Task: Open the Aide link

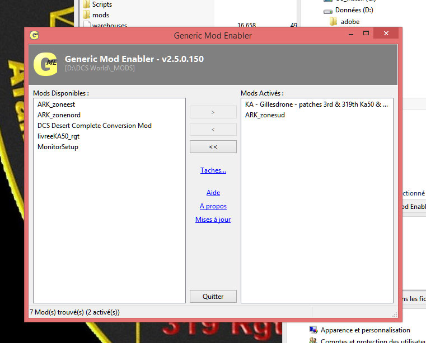Action: tap(213, 193)
